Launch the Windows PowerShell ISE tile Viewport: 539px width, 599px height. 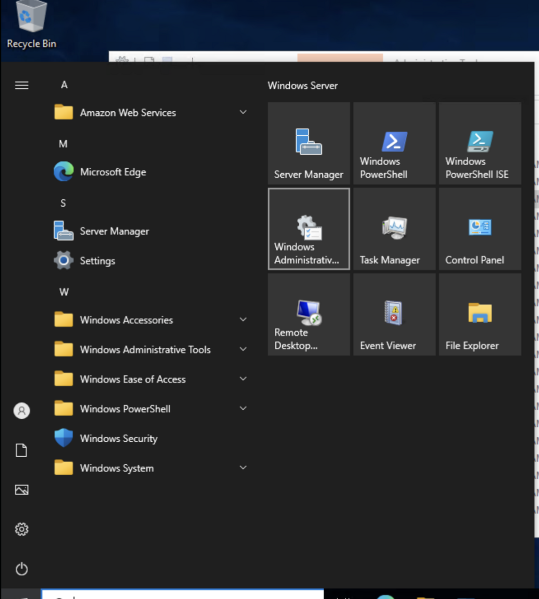tap(480, 143)
